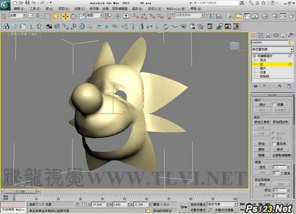Open the Hierarchy command panel tab
Screen dimensions: 296x214
268,35
